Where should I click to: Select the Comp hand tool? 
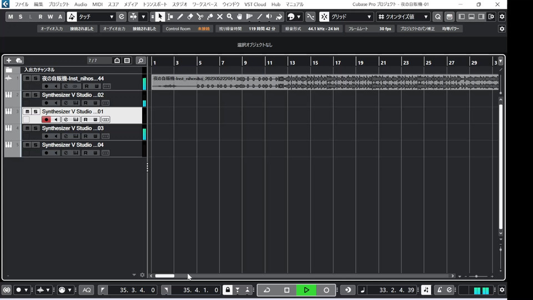[240, 17]
